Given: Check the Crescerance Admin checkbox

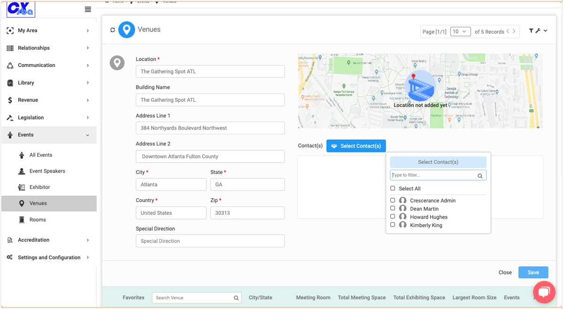Looking at the screenshot, I should point(393,200).
